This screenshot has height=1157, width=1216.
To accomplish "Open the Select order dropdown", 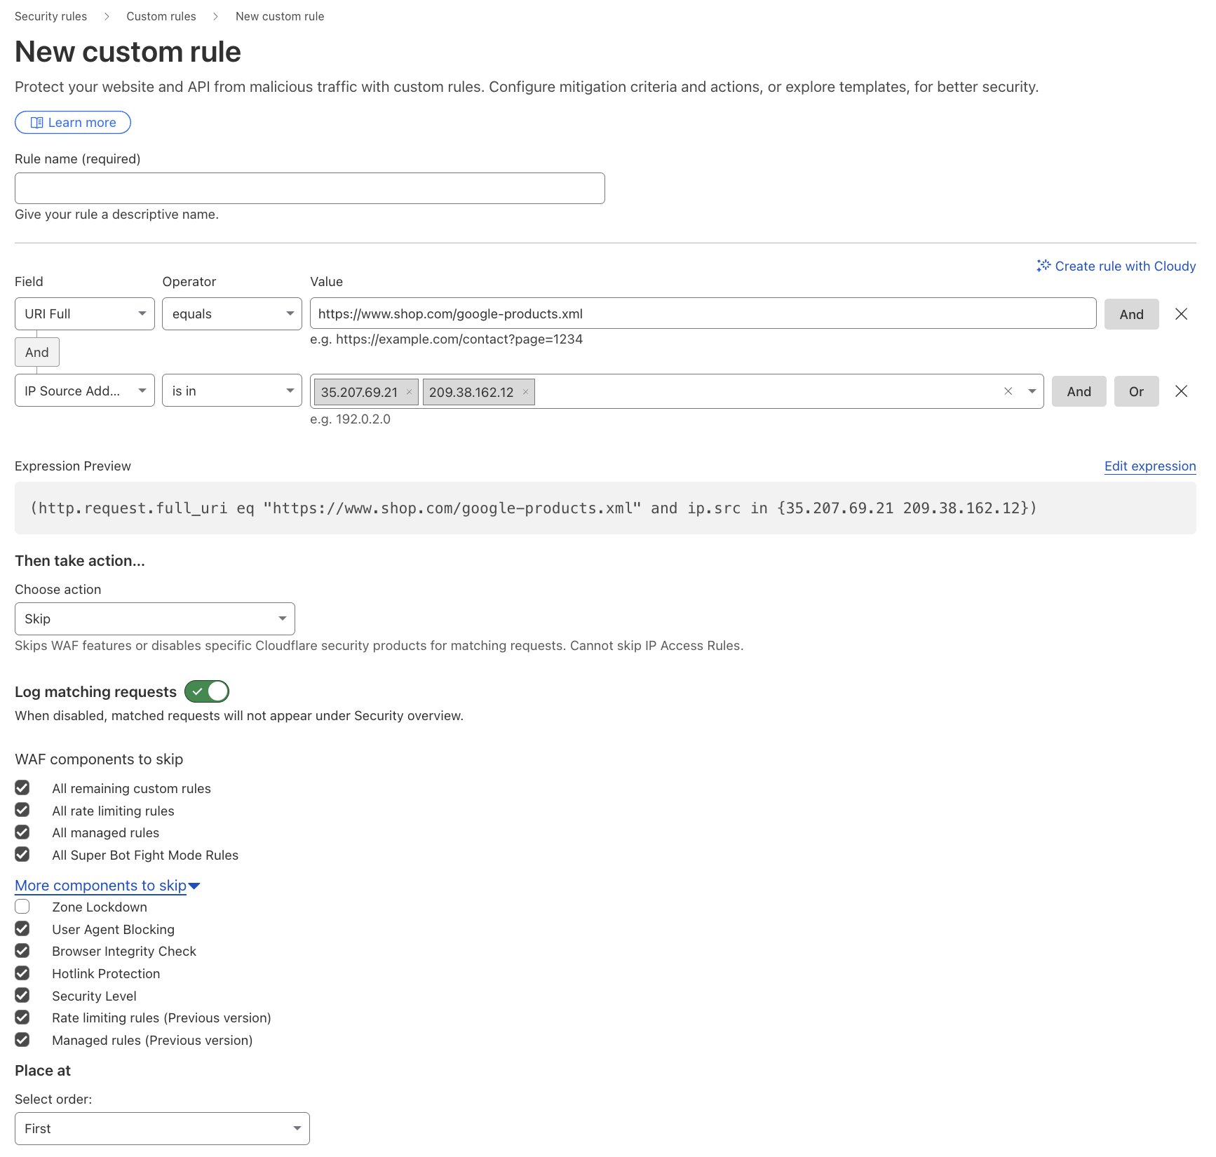I will point(162,1128).
